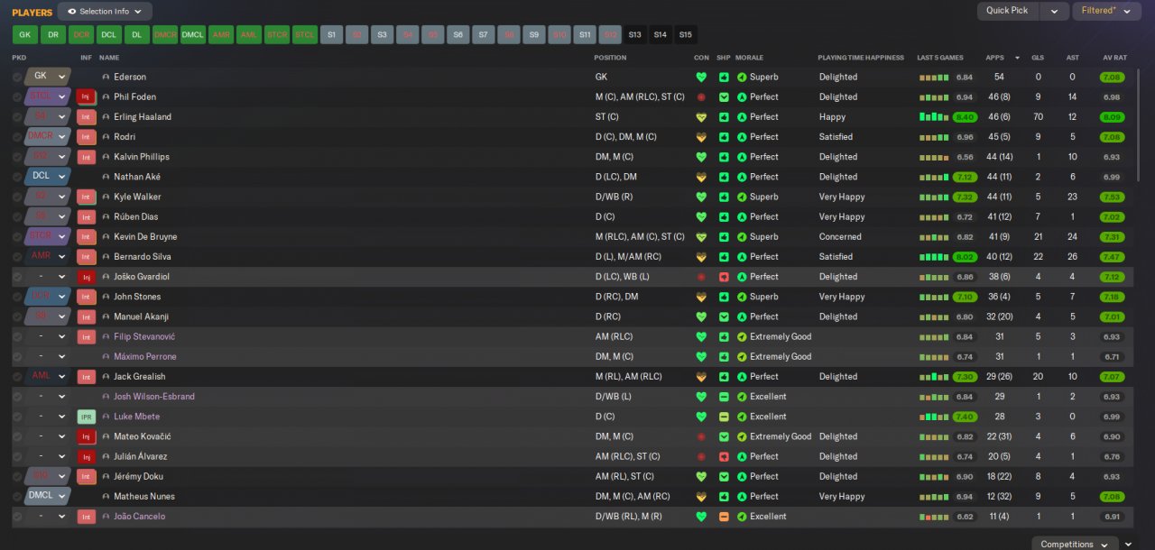
Task: Open Luke Mbete's player name link
Action: [x=136, y=417]
